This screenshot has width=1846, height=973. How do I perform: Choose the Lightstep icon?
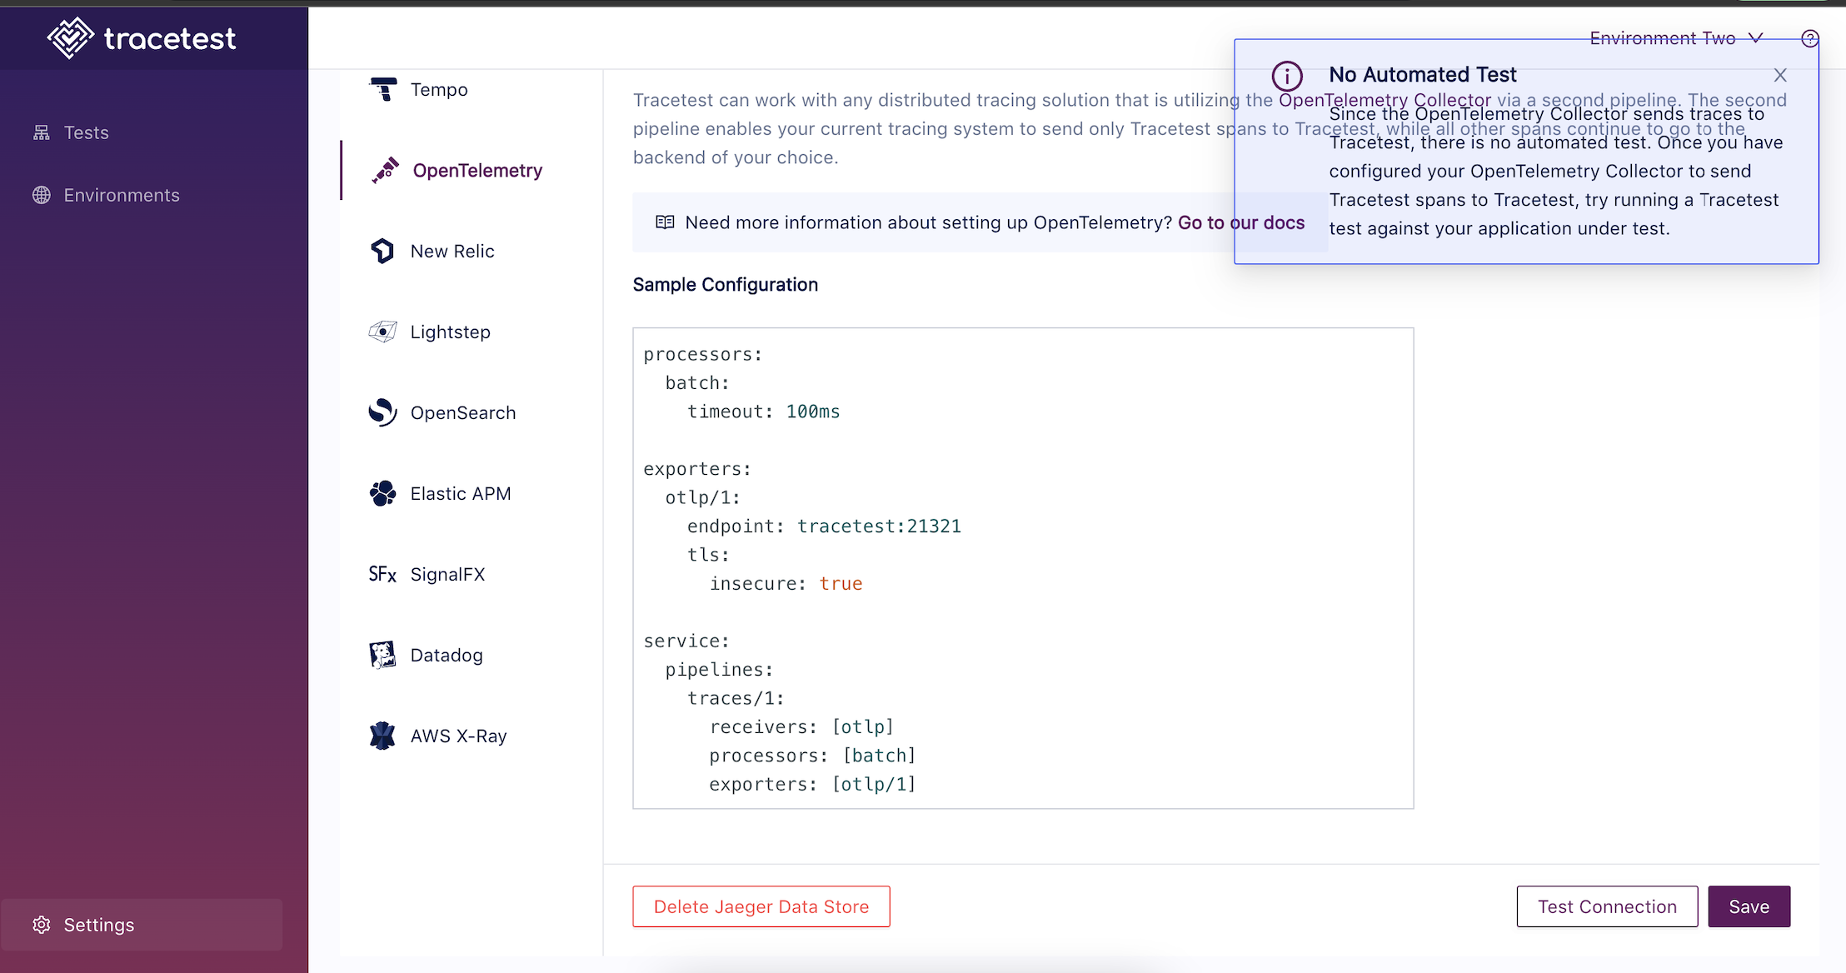(382, 332)
